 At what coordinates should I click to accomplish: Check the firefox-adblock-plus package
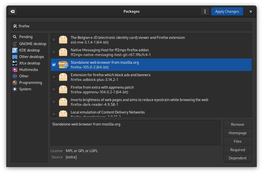[54, 77]
